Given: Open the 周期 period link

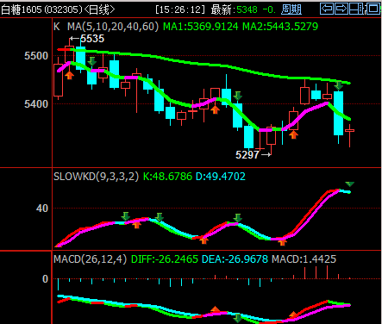Looking at the screenshot, I should (x=291, y=9).
